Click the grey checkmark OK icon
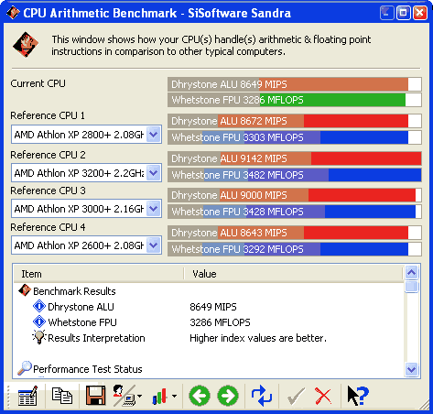The image size is (433, 414). pyautogui.click(x=296, y=397)
